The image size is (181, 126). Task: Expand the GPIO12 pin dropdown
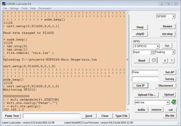pyautogui.click(x=158, y=46)
